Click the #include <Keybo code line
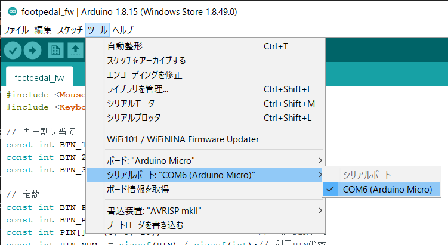This screenshot has height=245, width=448. 46,107
